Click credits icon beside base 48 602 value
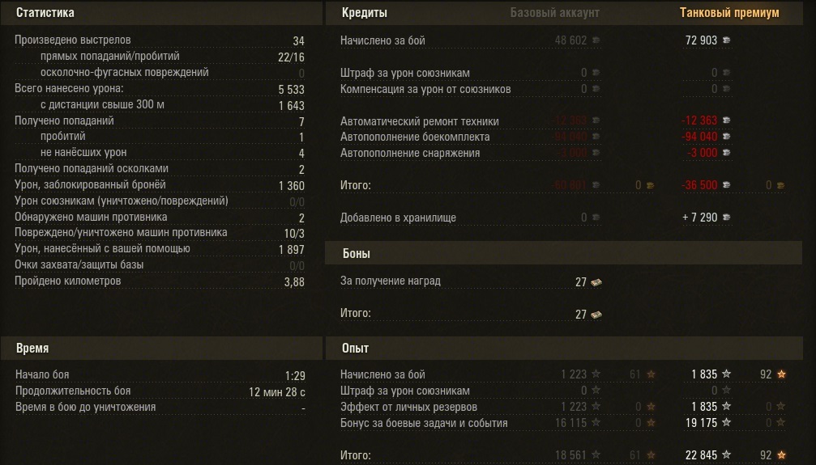This screenshot has height=465, width=816. tap(596, 40)
